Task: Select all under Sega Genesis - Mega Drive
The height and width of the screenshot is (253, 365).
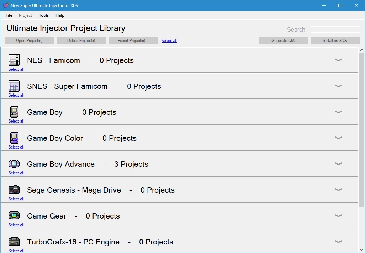Action: (x=16, y=199)
